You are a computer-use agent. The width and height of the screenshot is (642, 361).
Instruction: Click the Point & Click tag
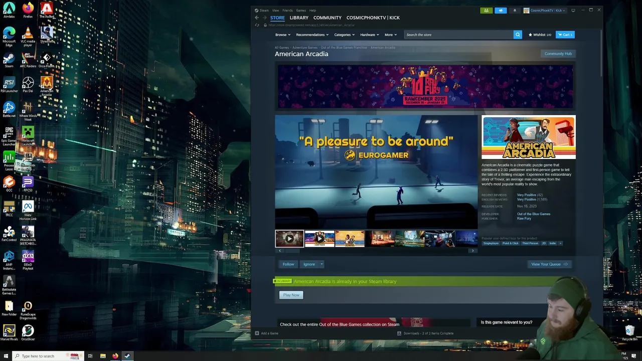tap(511, 243)
